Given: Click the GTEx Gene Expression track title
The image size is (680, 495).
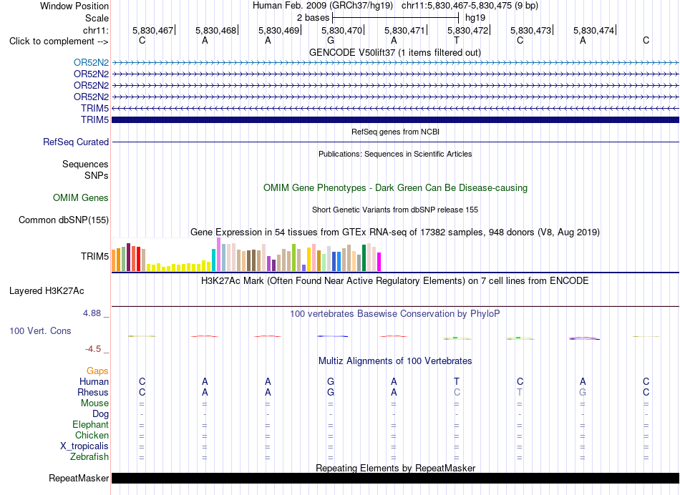Looking at the screenshot, I should (x=394, y=232).
